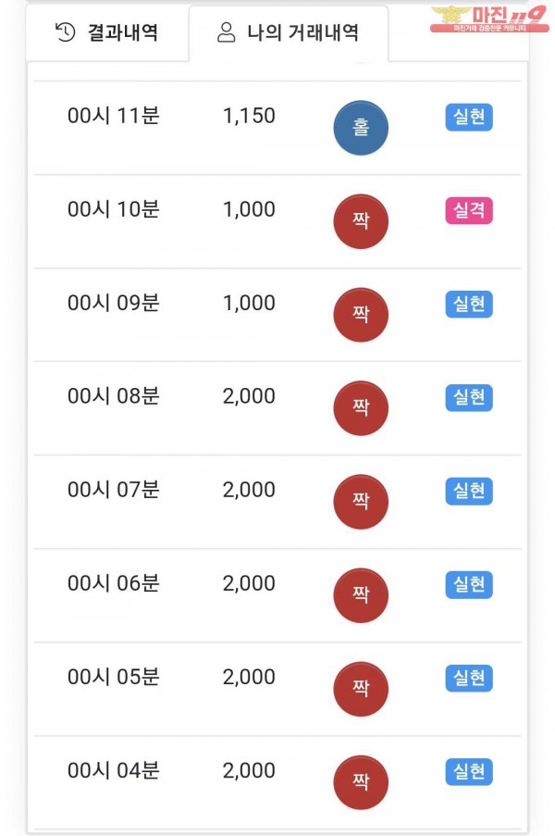Open the 결과내역 tab

pyautogui.click(x=106, y=33)
